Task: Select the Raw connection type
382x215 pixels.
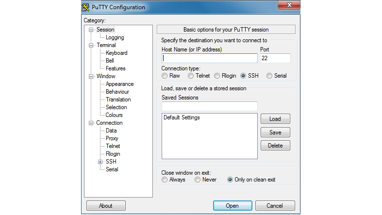Action: tap(165, 76)
